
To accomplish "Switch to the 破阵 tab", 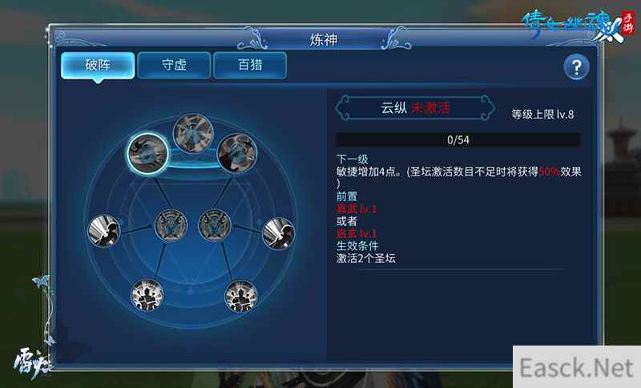I will tap(98, 66).
